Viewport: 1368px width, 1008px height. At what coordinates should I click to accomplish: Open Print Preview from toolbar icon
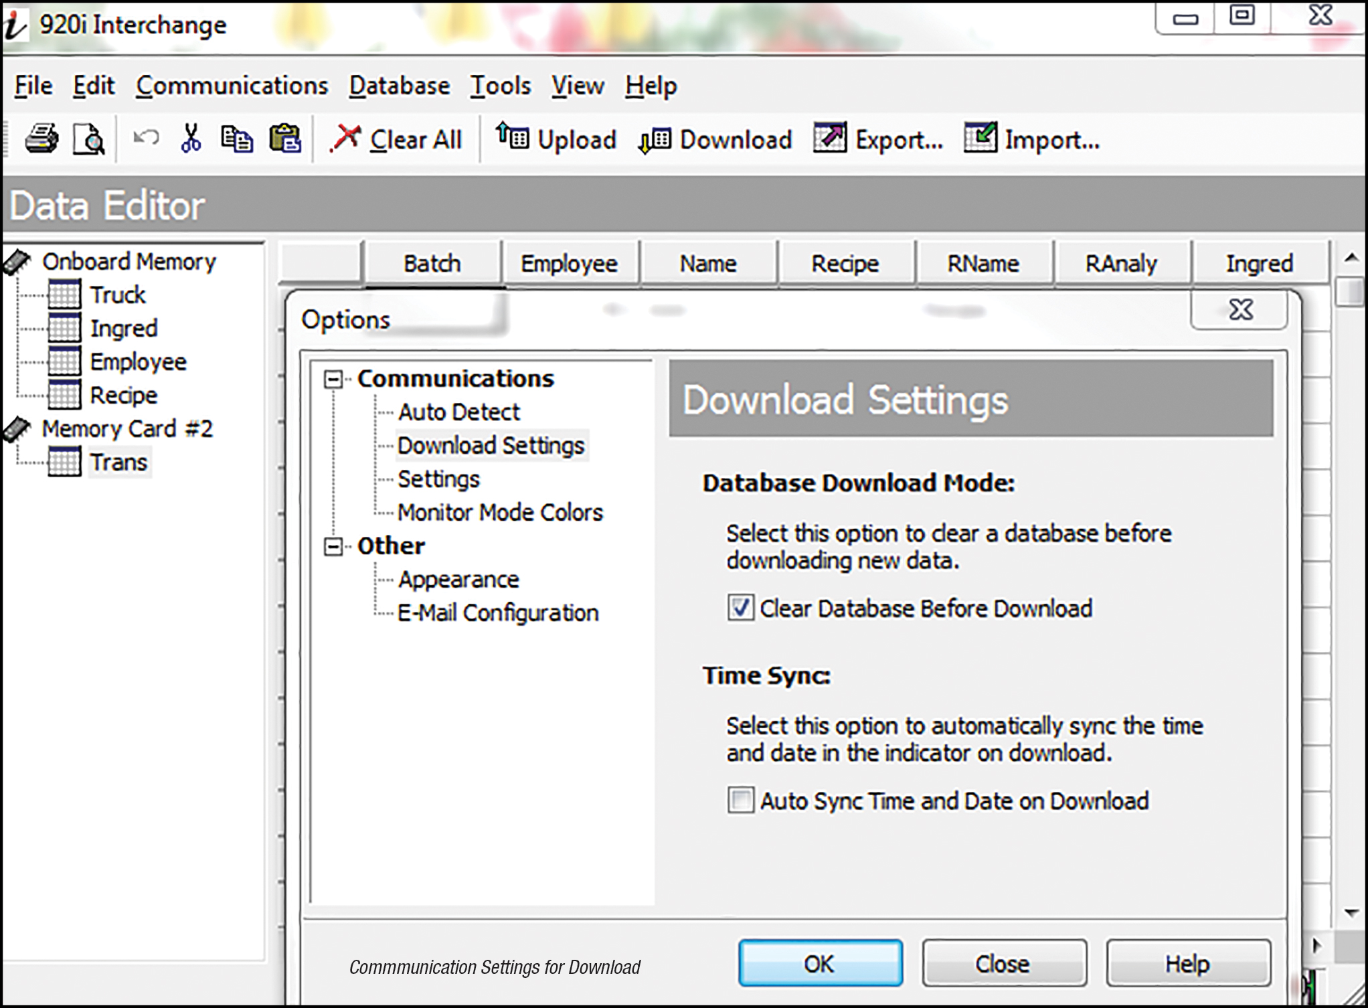88,139
